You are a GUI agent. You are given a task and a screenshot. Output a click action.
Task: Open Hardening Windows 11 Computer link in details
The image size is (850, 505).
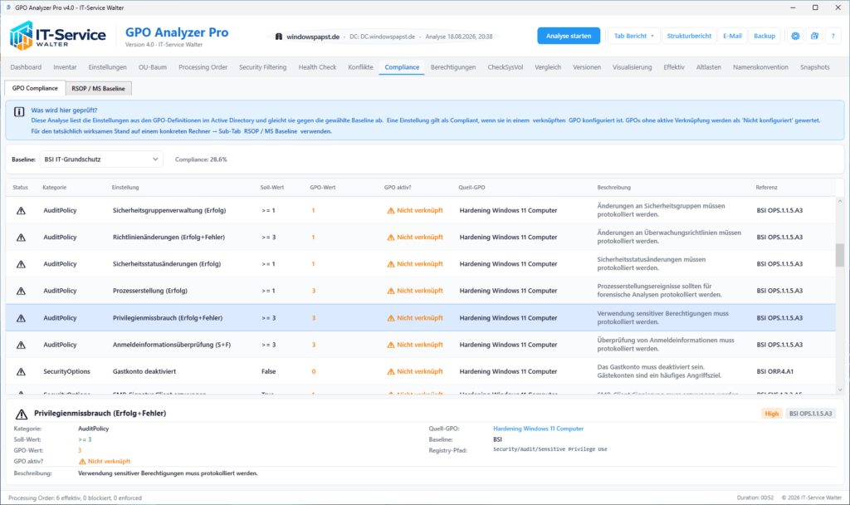coord(538,429)
